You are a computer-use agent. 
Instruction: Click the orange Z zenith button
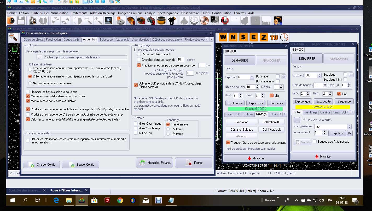[264, 37]
